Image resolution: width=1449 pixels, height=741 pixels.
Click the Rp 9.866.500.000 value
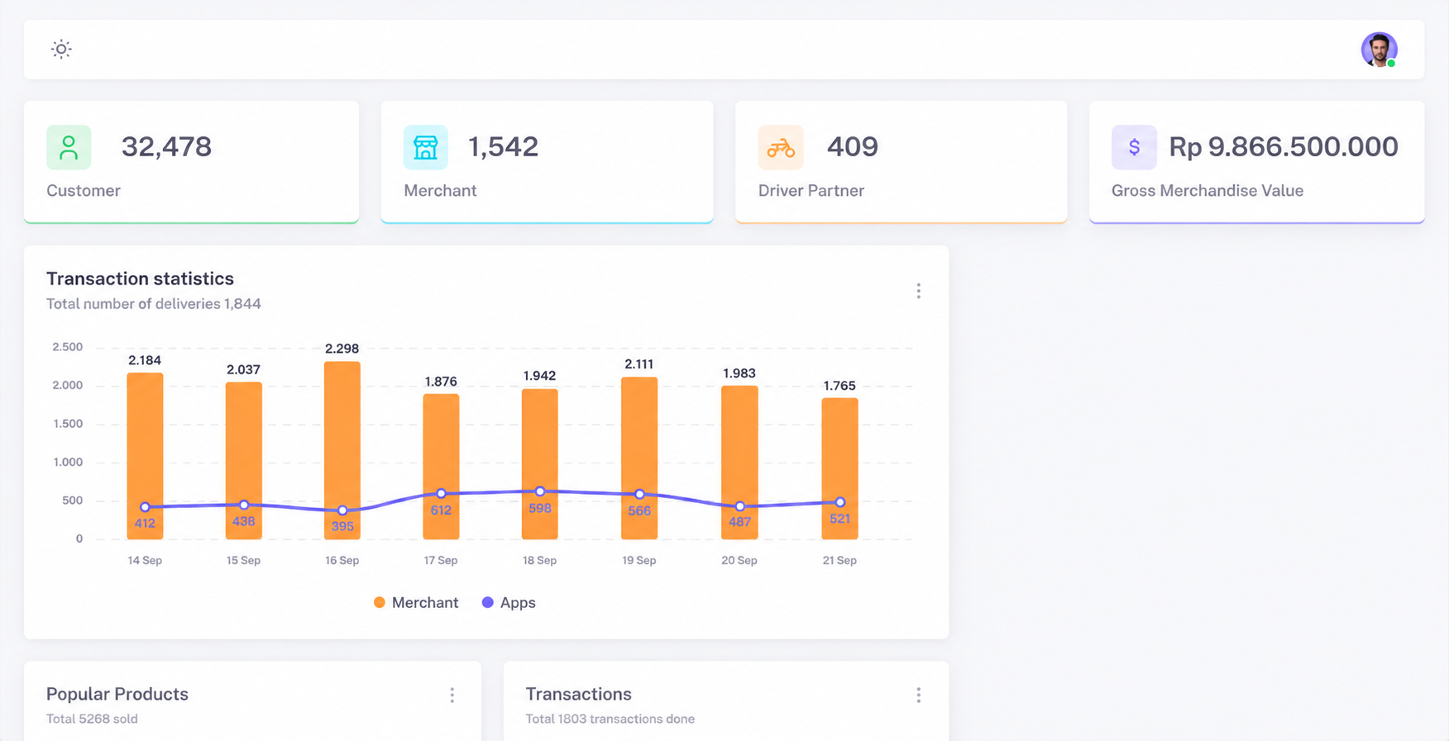coord(1283,147)
